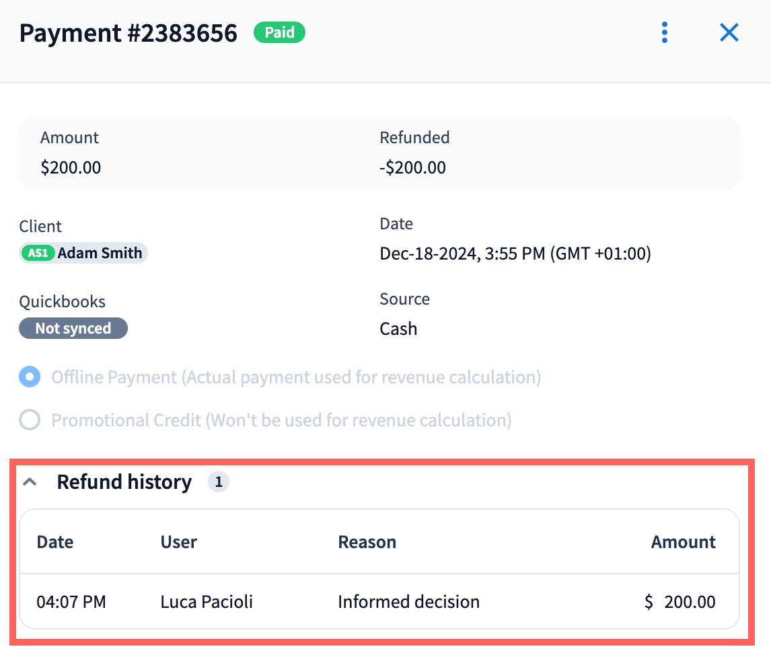
Task: Collapse the Refund history chevron
Action: point(30,482)
